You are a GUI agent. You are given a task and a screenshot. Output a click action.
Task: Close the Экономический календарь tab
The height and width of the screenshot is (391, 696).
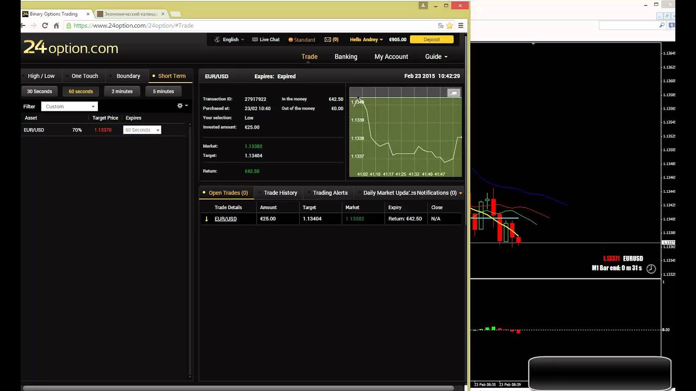click(x=163, y=14)
